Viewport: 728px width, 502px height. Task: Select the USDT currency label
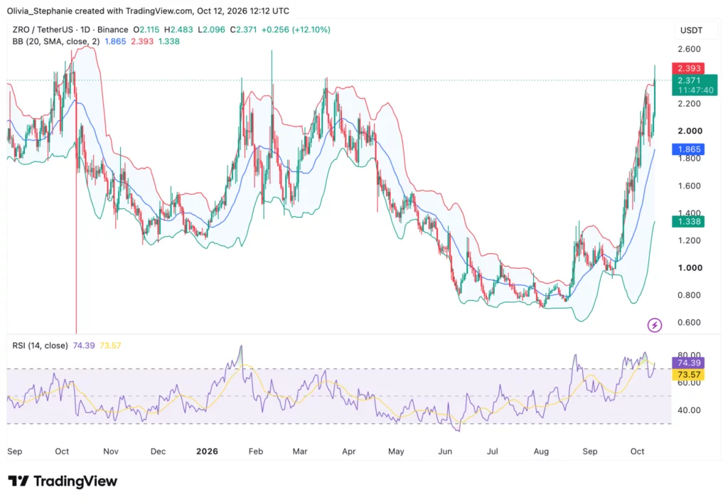point(691,31)
